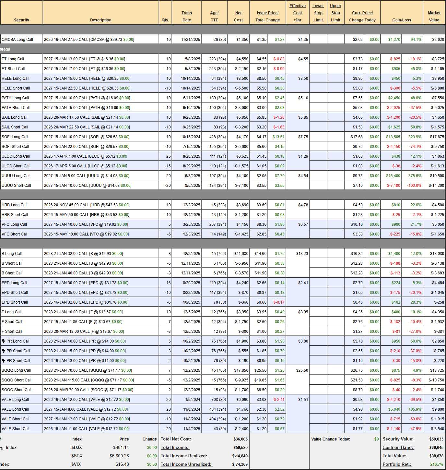
Task: Sort by the Market Value header
Action: click(434, 17)
